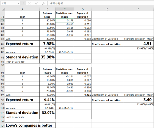Click the Sum value 39.90%
The width and height of the screenshot is (154, 128).
(47, 39)
